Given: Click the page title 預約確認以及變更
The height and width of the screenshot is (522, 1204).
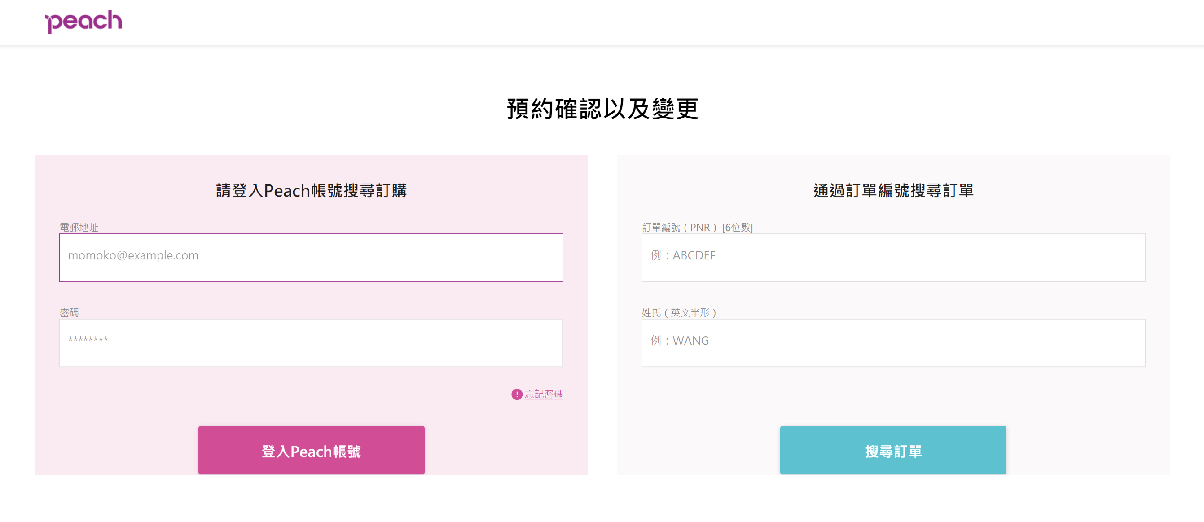Looking at the screenshot, I should click(602, 109).
